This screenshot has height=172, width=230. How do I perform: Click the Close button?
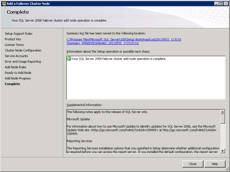193,164
